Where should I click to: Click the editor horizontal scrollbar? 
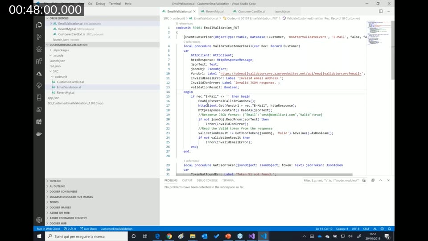(x=264, y=175)
